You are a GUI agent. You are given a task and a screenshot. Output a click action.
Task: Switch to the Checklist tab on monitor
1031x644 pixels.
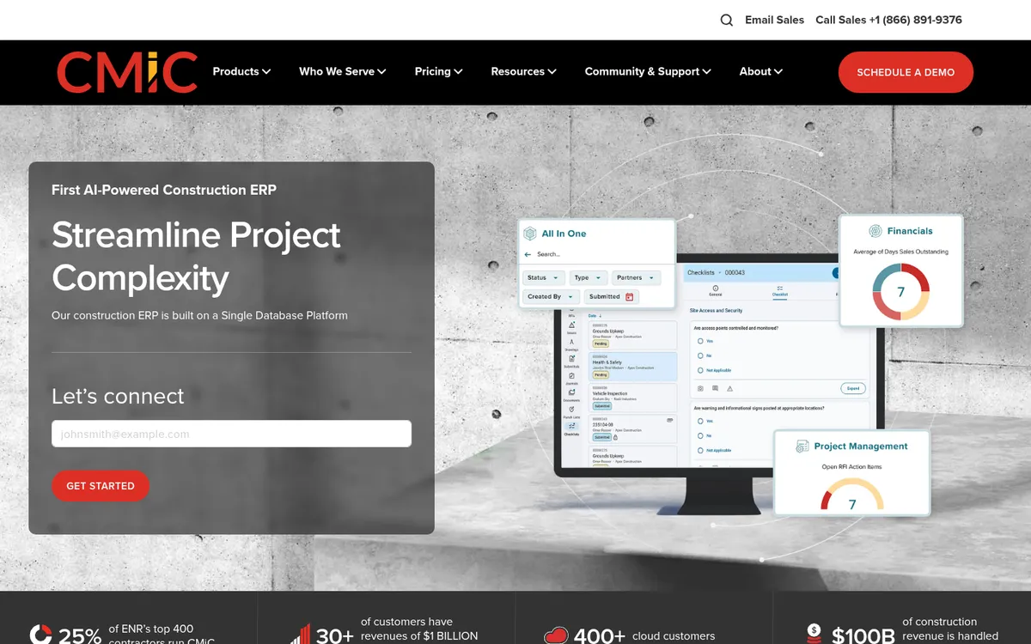click(x=780, y=290)
